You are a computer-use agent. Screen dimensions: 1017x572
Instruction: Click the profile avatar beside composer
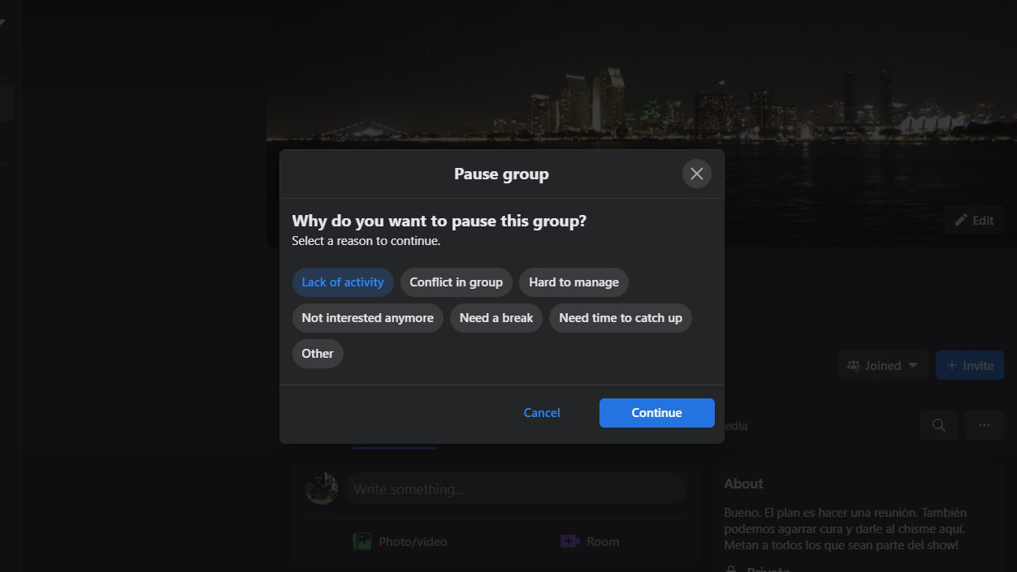click(322, 488)
